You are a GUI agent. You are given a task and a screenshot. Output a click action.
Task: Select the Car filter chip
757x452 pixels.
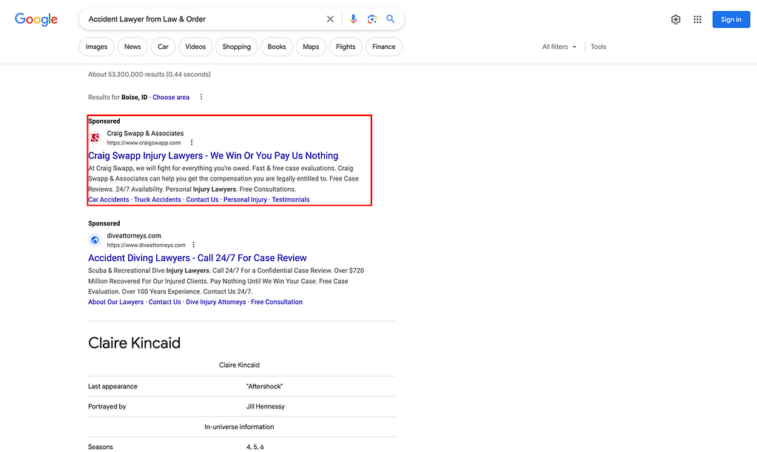click(164, 47)
